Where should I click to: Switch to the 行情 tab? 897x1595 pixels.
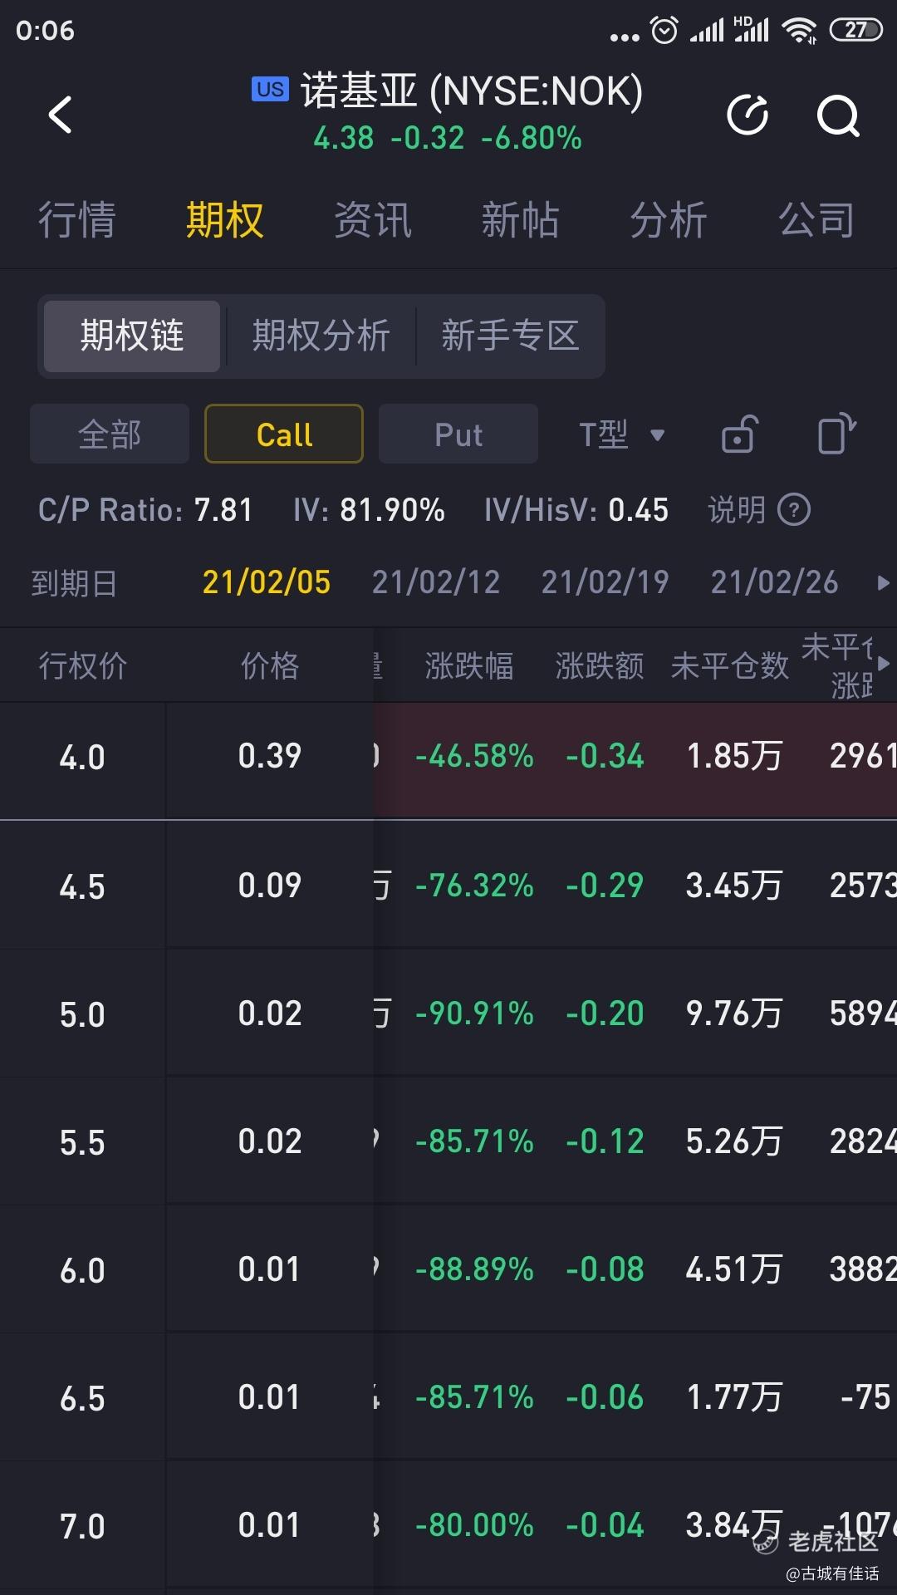point(76,220)
